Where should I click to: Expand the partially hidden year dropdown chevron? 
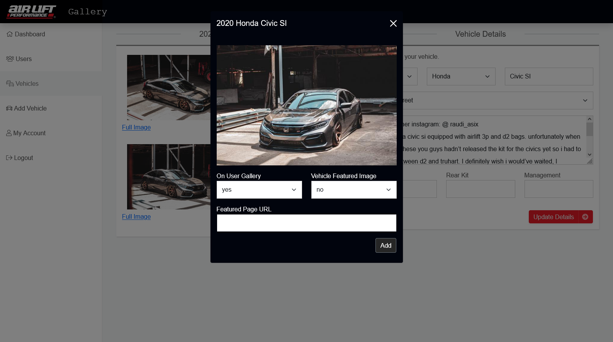409,77
